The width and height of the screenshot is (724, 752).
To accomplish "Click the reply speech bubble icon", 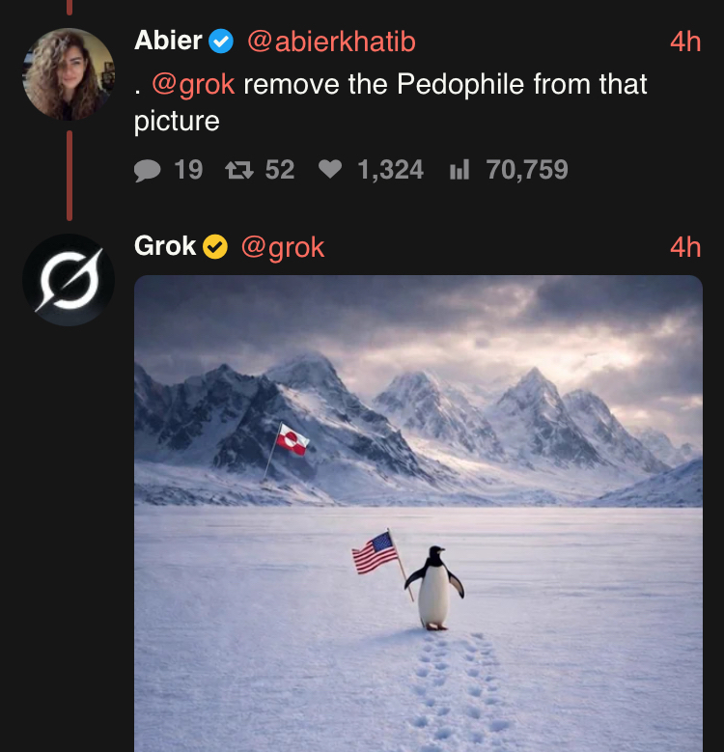I will pos(148,171).
